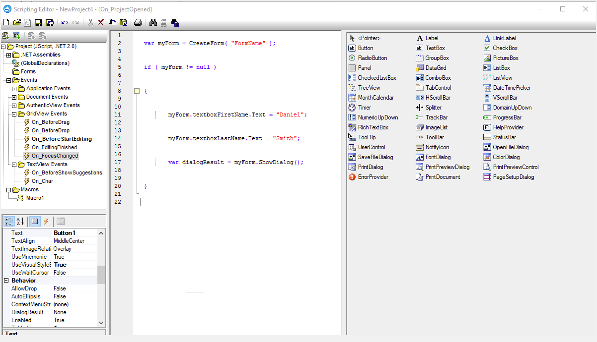Select the RadioButton control in toolbox
Screen dimensions: 597x342
(x=368, y=58)
